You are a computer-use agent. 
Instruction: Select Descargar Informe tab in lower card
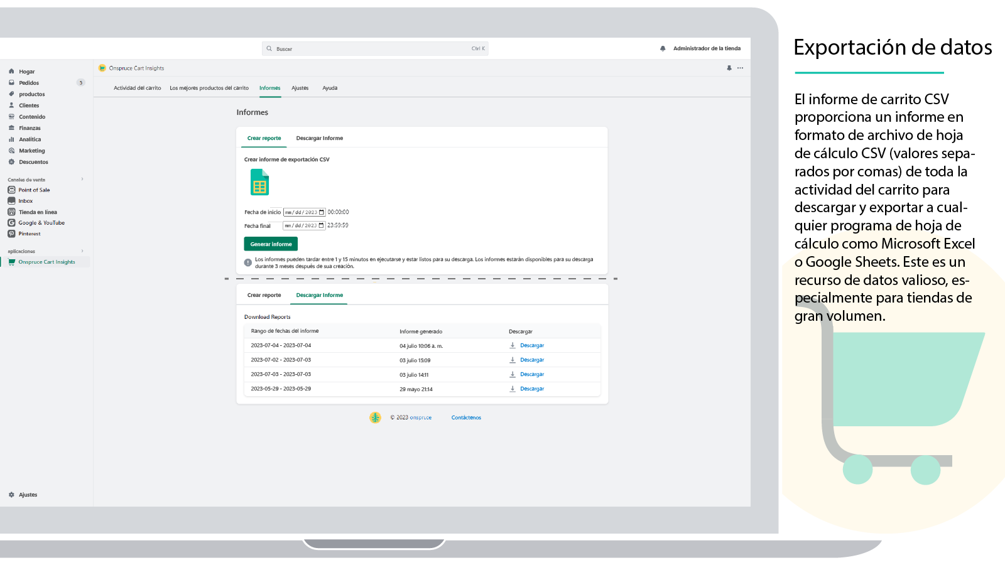pyautogui.click(x=320, y=295)
